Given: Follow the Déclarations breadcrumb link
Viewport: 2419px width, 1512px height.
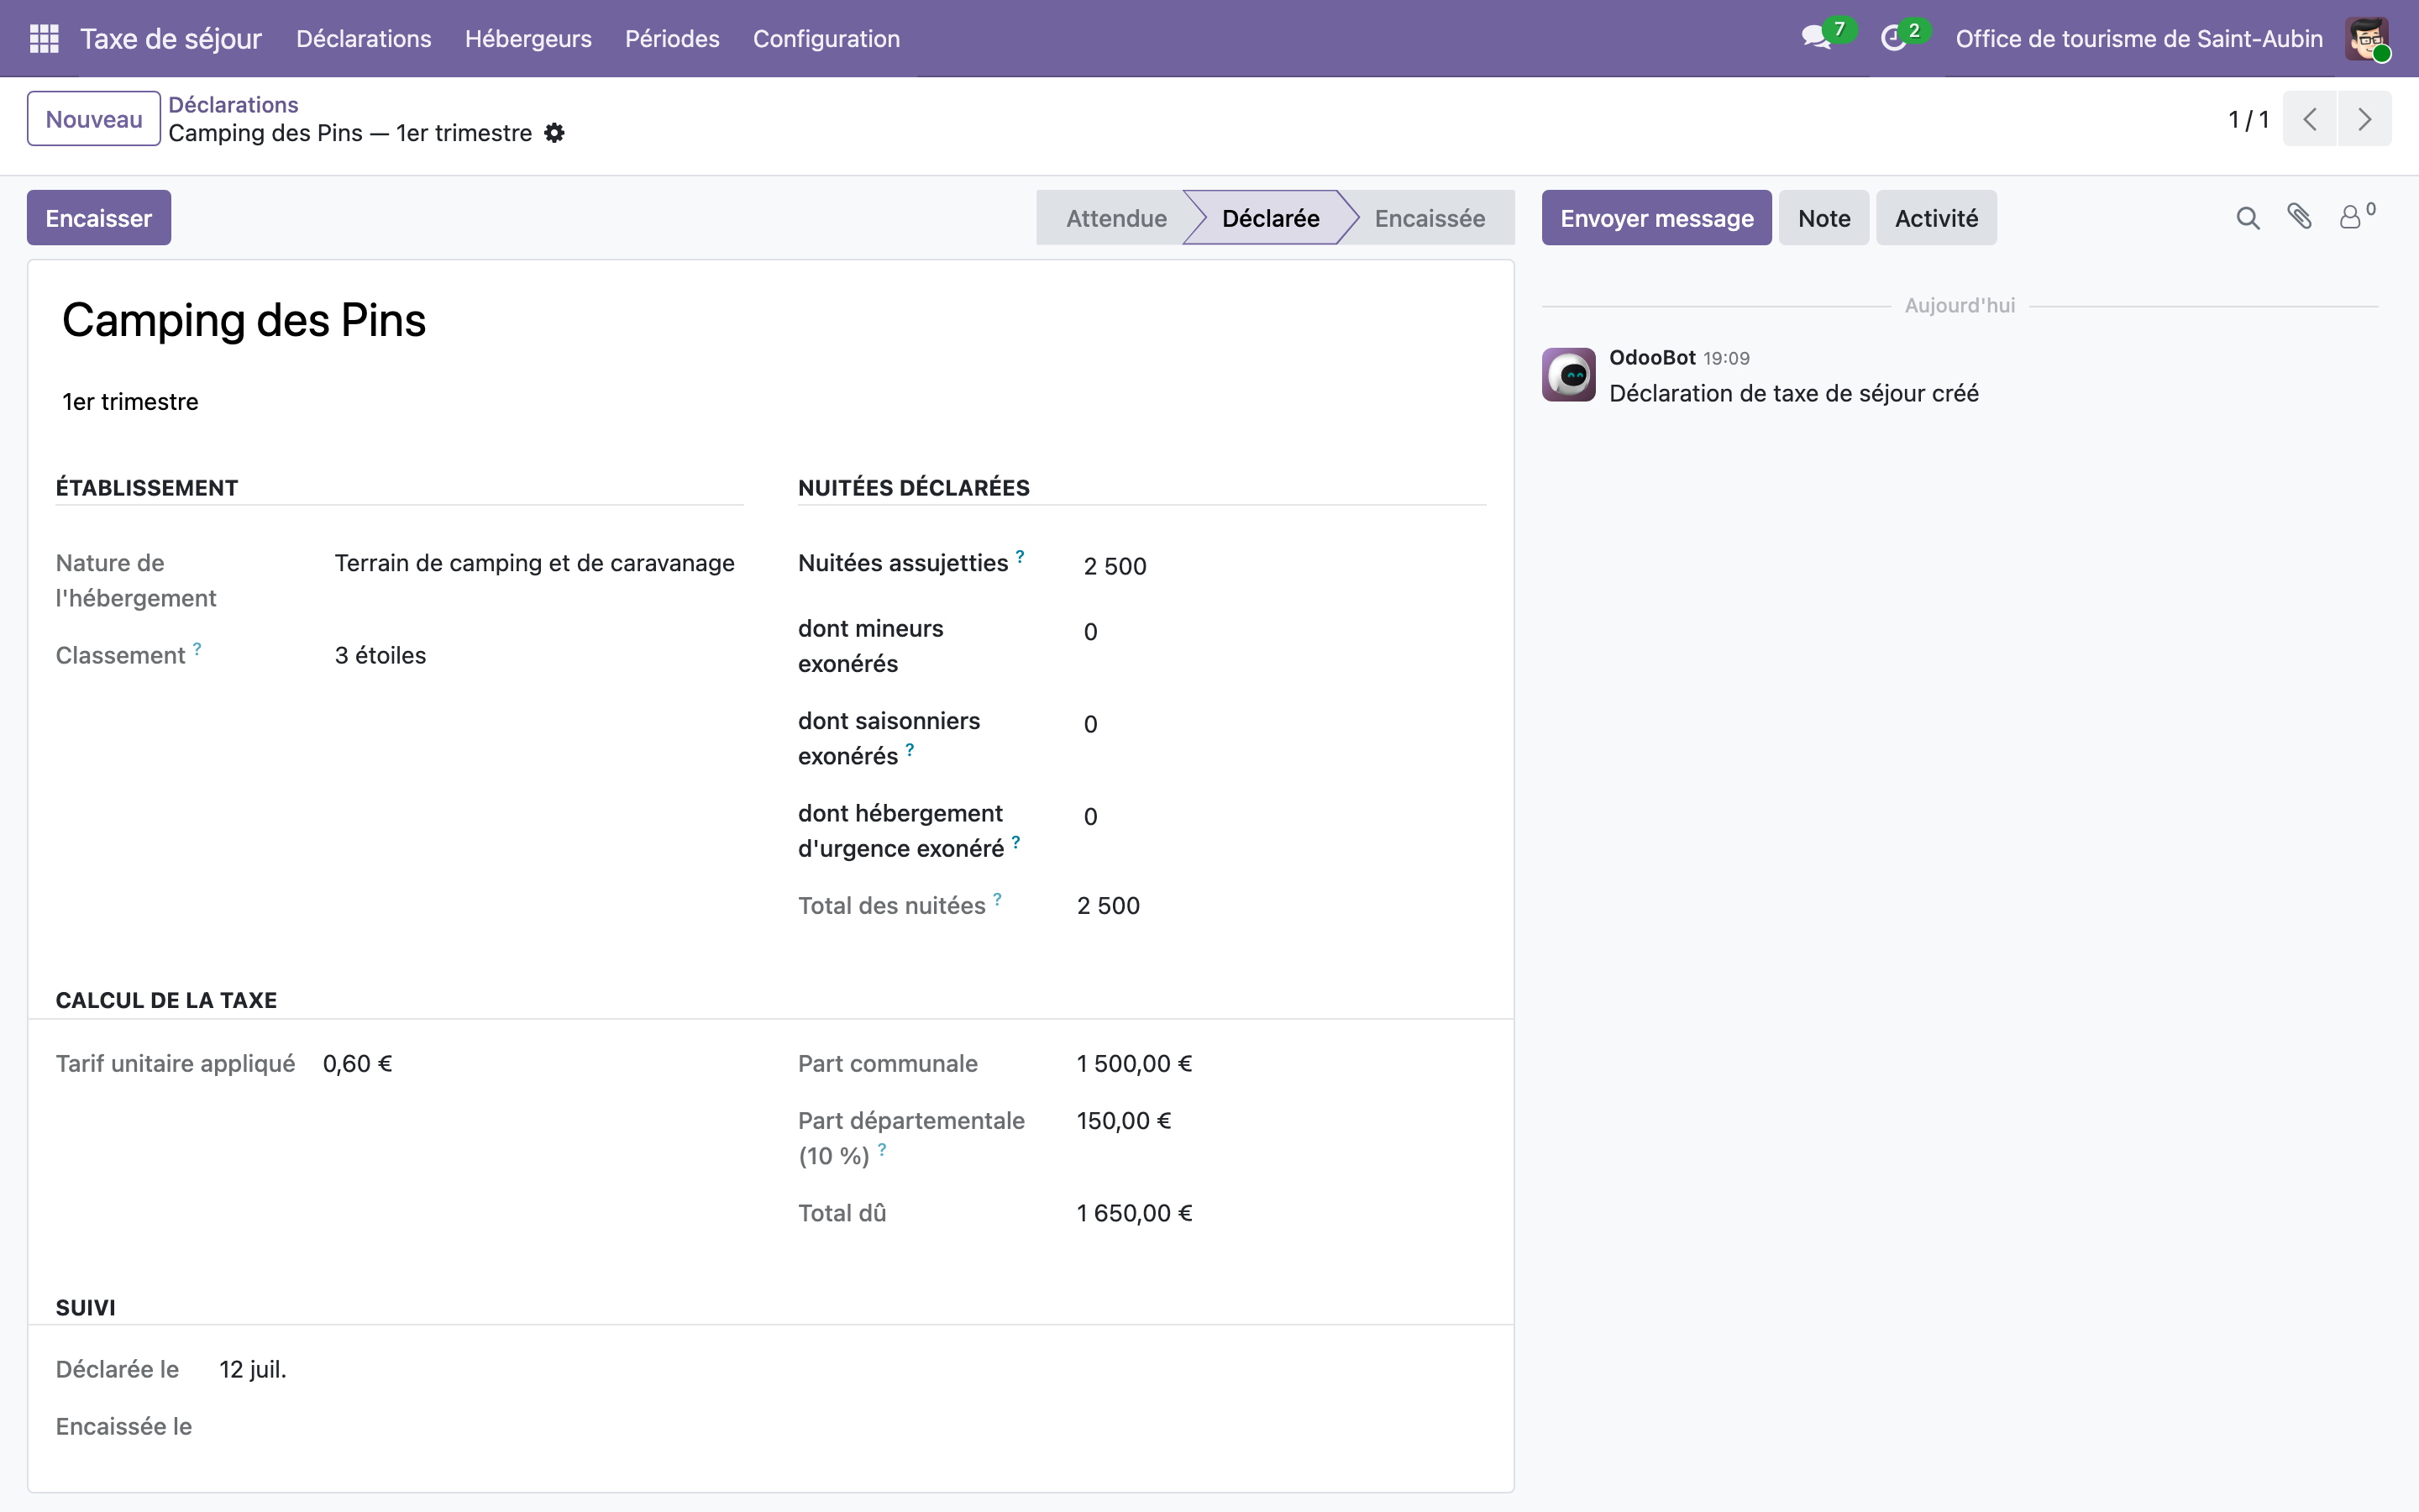Looking at the screenshot, I should pyautogui.click(x=233, y=105).
